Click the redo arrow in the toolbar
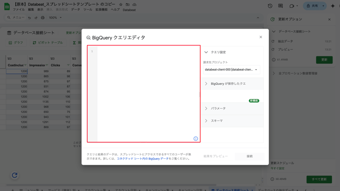Viewport: 340px width, 191px height. pyautogui.click(x=36, y=18)
